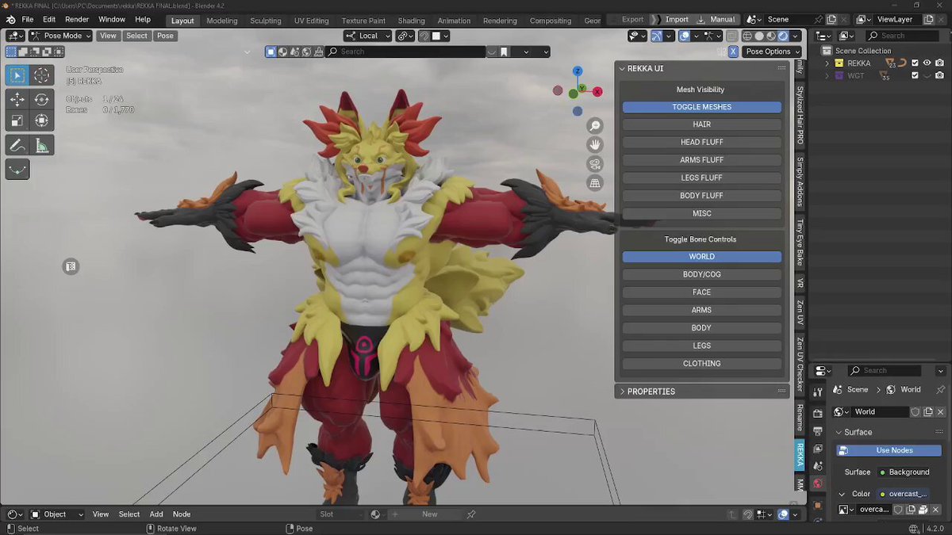952x535 pixels.
Task: Select the Select Box tool
Action: [17, 75]
